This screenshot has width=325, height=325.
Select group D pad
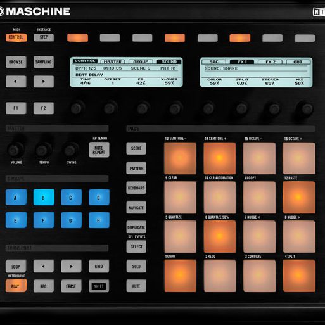pyautogui.click(x=99, y=197)
